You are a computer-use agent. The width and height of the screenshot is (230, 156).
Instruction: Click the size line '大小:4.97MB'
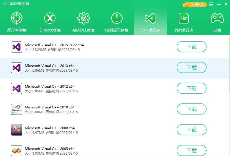(x=35, y=133)
